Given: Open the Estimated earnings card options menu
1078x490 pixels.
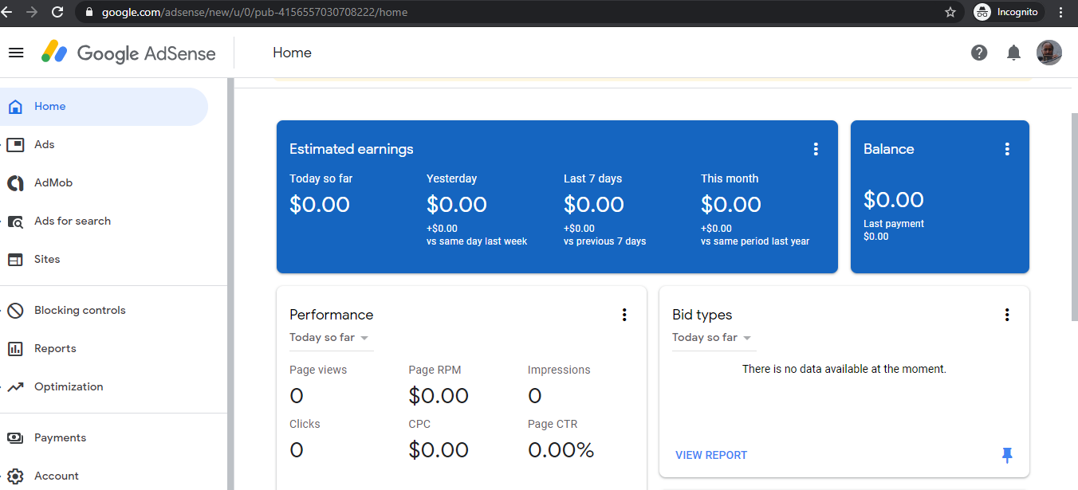Looking at the screenshot, I should tap(816, 149).
